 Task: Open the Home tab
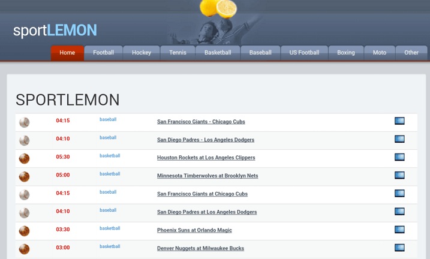[67, 53]
